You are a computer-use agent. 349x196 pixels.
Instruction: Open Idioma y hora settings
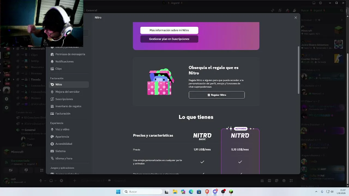point(69,158)
